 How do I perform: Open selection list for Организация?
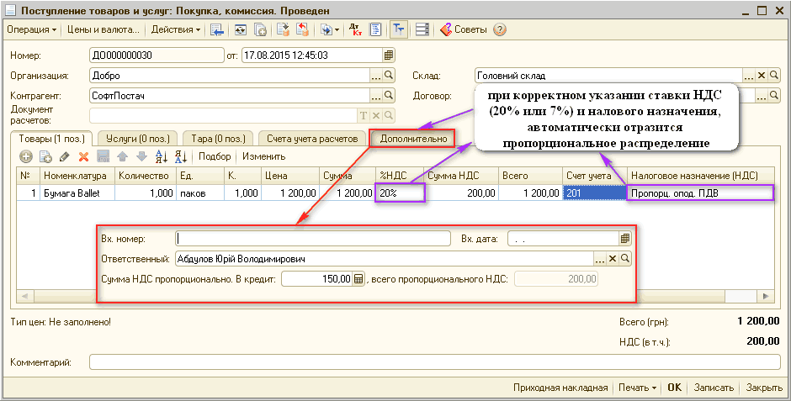pyautogui.click(x=376, y=76)
